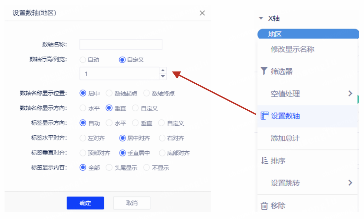Click the 确定 confirm button

coord(85,203)
